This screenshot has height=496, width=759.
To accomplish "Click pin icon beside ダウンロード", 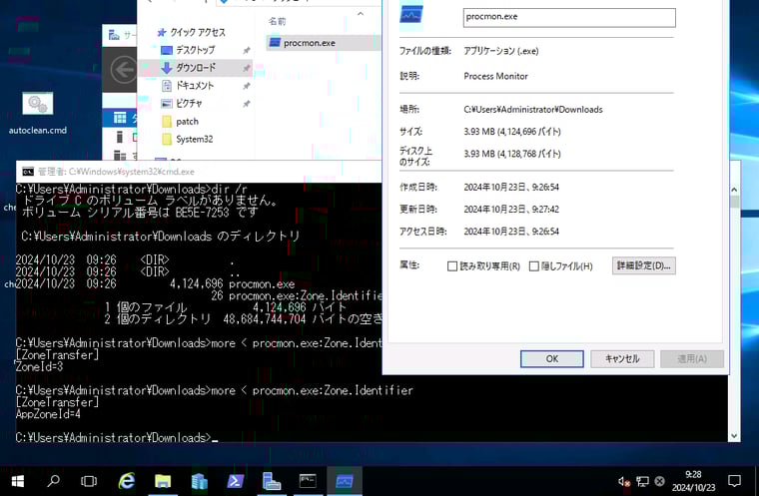I will click(x=247, y=68).
